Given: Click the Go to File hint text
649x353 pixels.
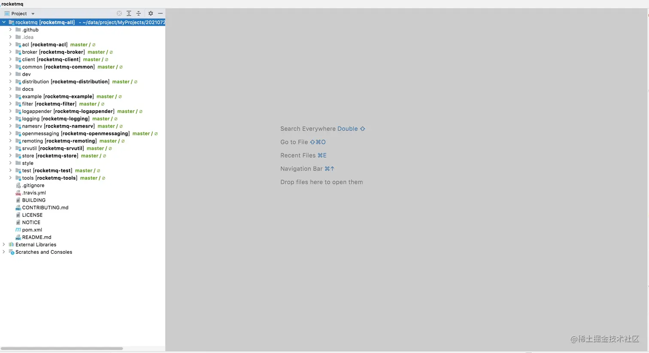Looking at the screenshot, I should click(x=294, y=142).
